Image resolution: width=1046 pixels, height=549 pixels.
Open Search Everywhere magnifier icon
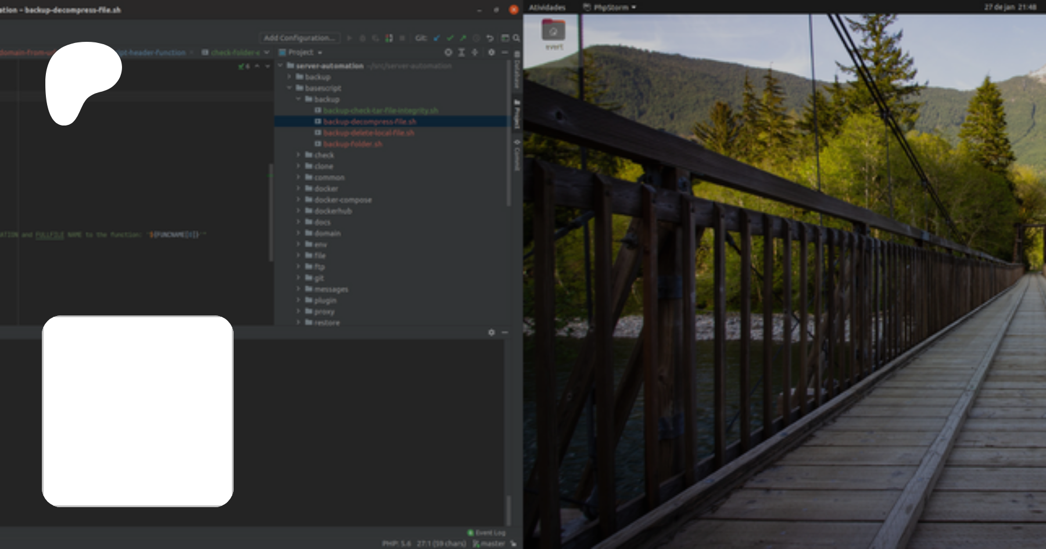[x=516, y=38]
